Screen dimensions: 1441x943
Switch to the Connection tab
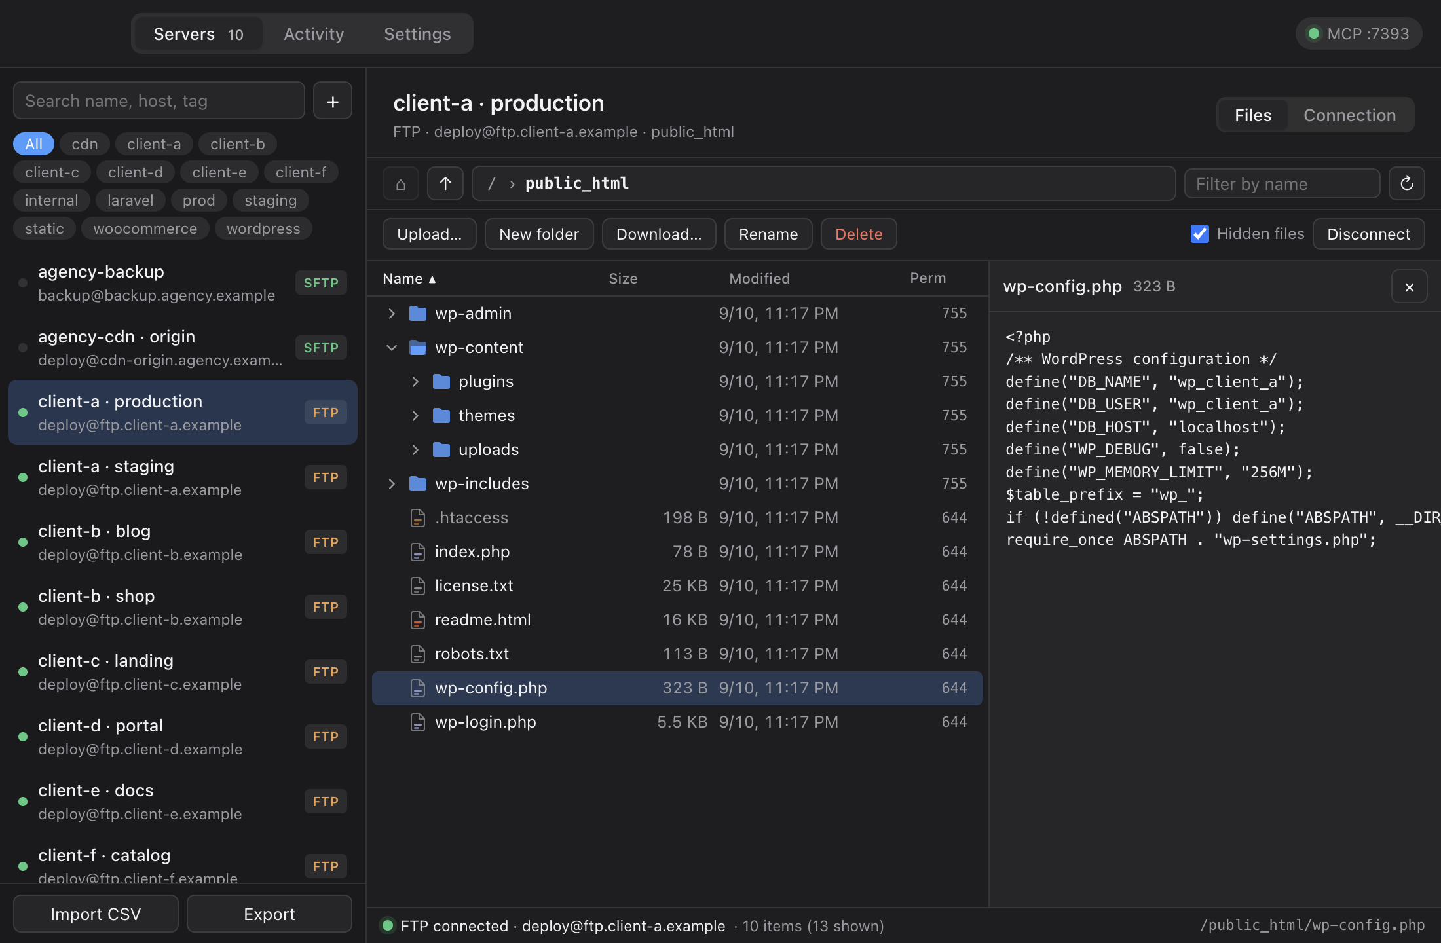(x=1349, y=115)
